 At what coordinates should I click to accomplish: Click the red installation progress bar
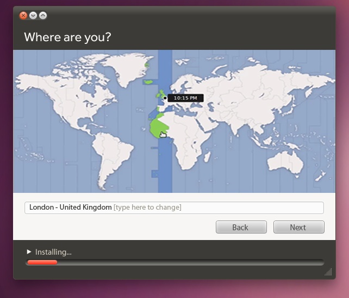pos(42,262)
